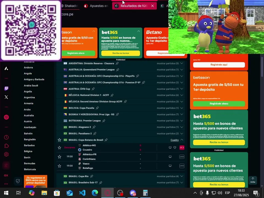Pin AUSTRIA ÖFB Cup league
Viewport: 264px width, 198px height.
point(93,89)
